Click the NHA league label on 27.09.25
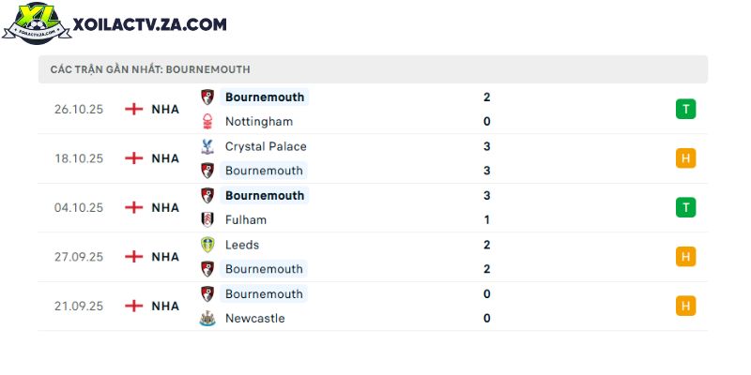 (165, 257)
